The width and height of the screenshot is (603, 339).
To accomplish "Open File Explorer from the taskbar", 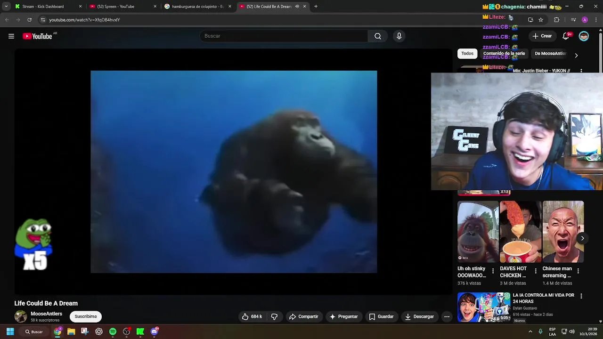I will [x=71, y=331].
